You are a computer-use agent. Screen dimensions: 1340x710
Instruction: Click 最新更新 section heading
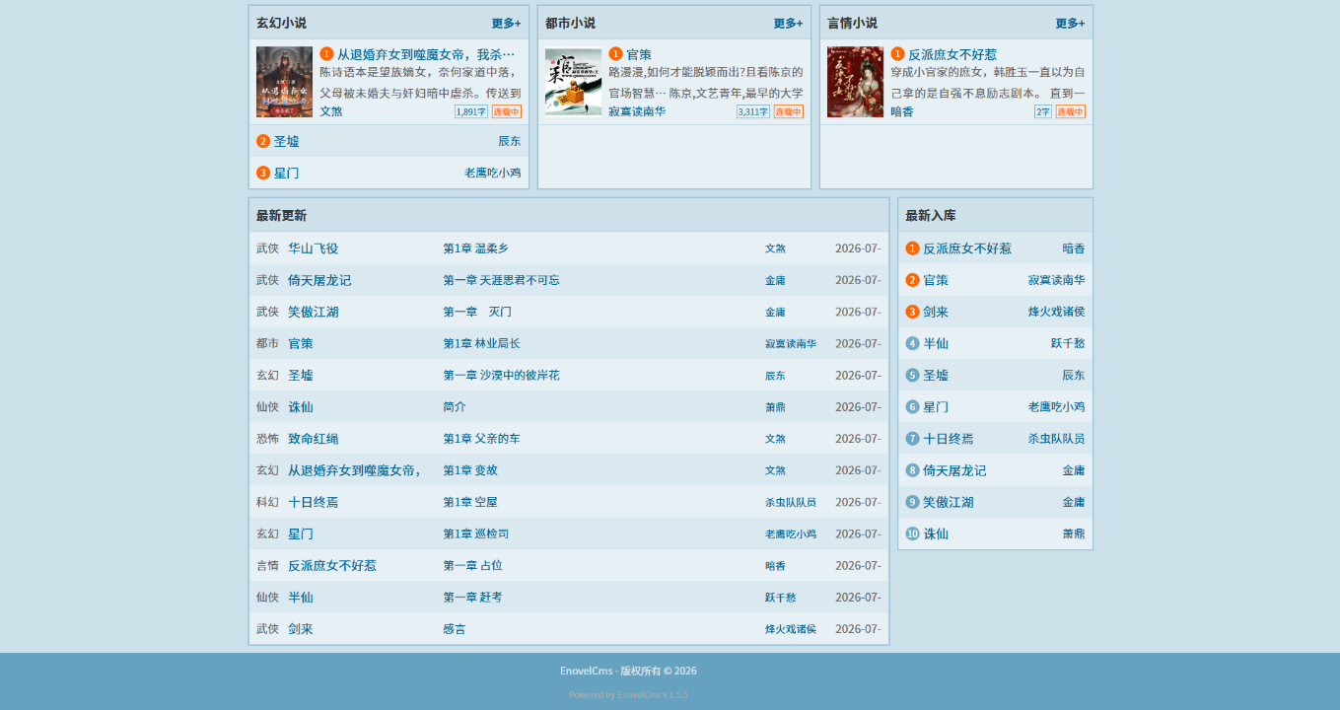(281, 215)
